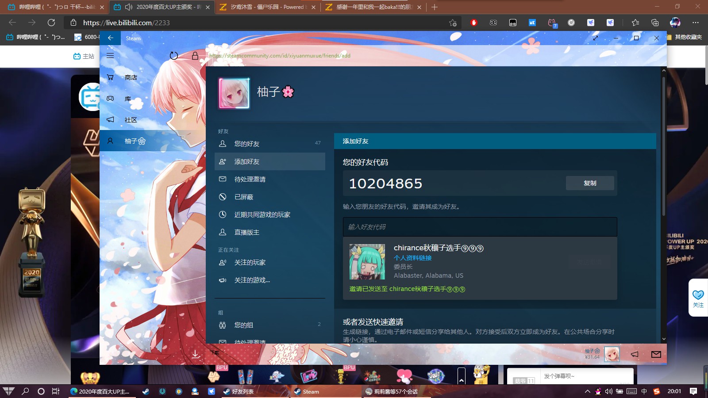708x398 pixels.
Task: Click the 复制 copy friend code button
Action: click(x=589, y=183)
